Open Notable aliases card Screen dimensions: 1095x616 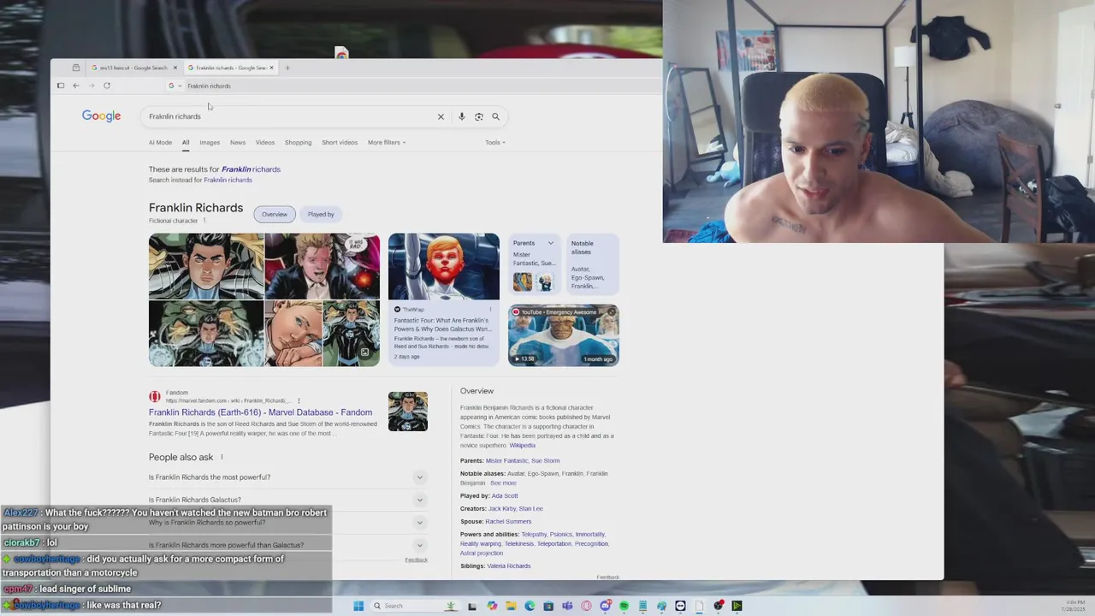592,264
